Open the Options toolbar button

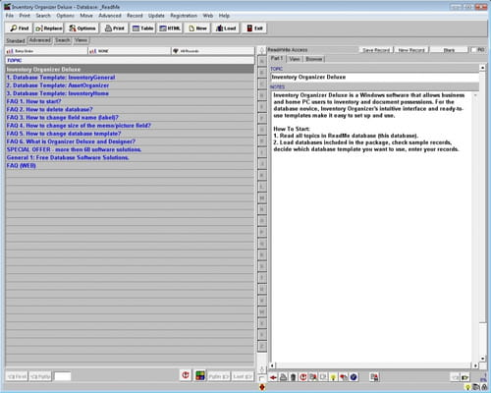(82, 28)
